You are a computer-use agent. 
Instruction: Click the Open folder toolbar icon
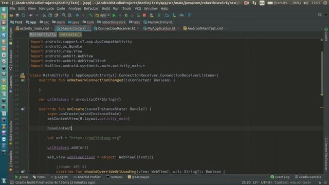(11, 15)
